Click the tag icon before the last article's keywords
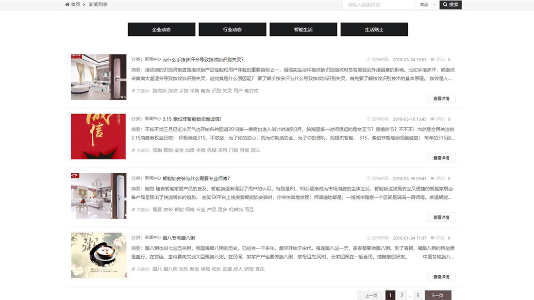Viewport: 534px width, 300px height. pos(133,269)
